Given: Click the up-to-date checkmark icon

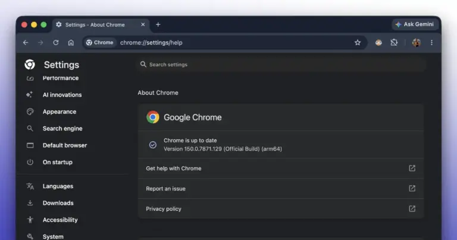Looking at the screenshot, I should pos(153,145).
